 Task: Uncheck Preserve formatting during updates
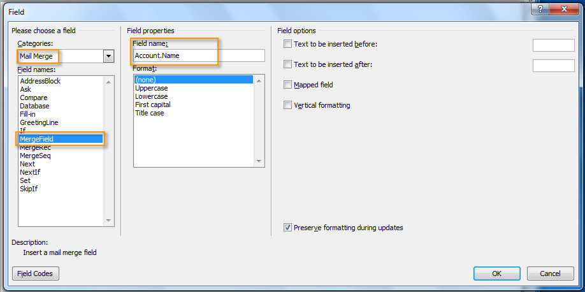pos(287,228)
